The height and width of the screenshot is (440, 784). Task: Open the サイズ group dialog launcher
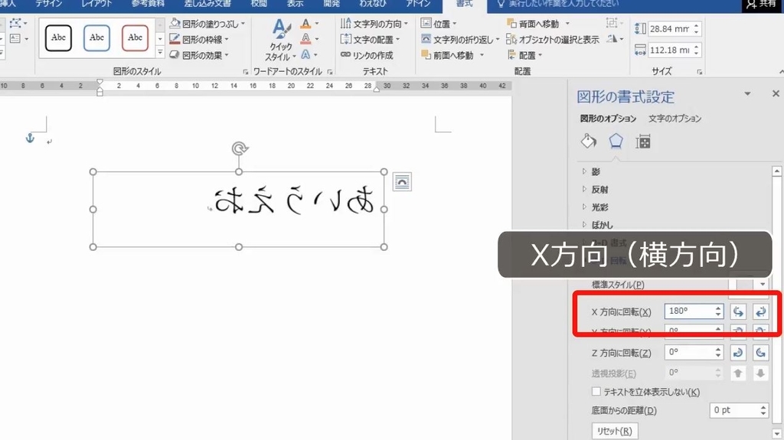pos(700,72)
